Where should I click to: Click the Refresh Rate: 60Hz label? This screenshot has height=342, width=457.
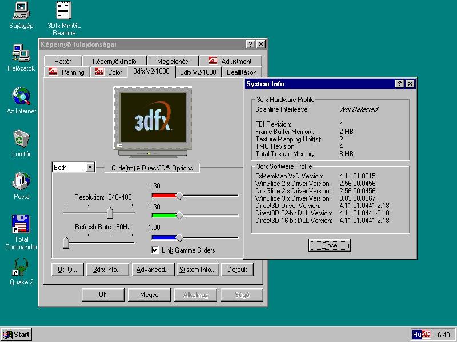point(103,226)
